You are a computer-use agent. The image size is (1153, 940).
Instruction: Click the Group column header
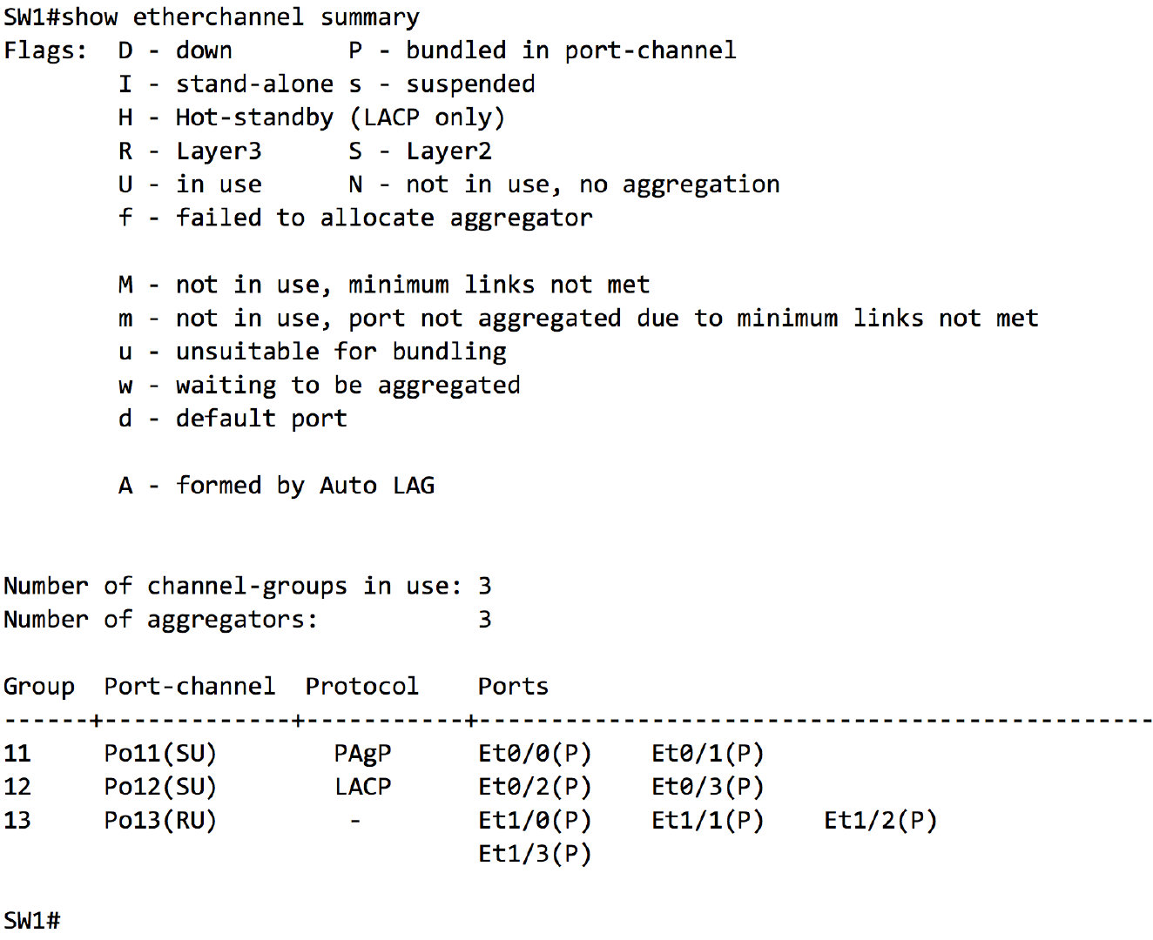[39, 687]
